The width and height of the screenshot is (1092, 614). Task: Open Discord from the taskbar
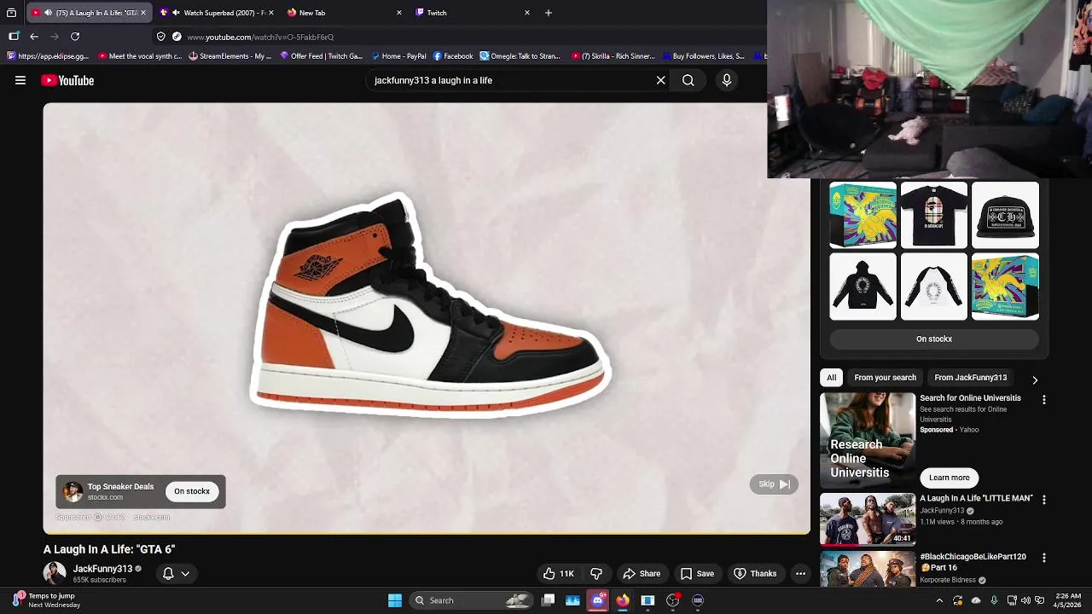click(598, 600)
